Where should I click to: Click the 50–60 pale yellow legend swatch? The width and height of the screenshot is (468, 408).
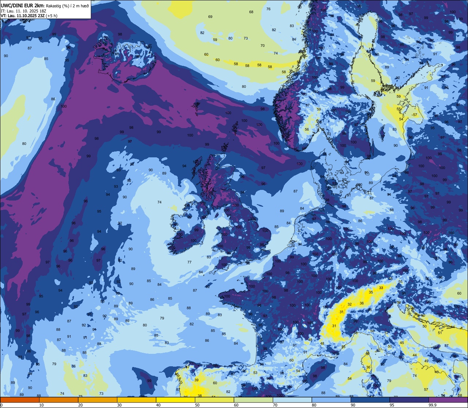[214, 400]
